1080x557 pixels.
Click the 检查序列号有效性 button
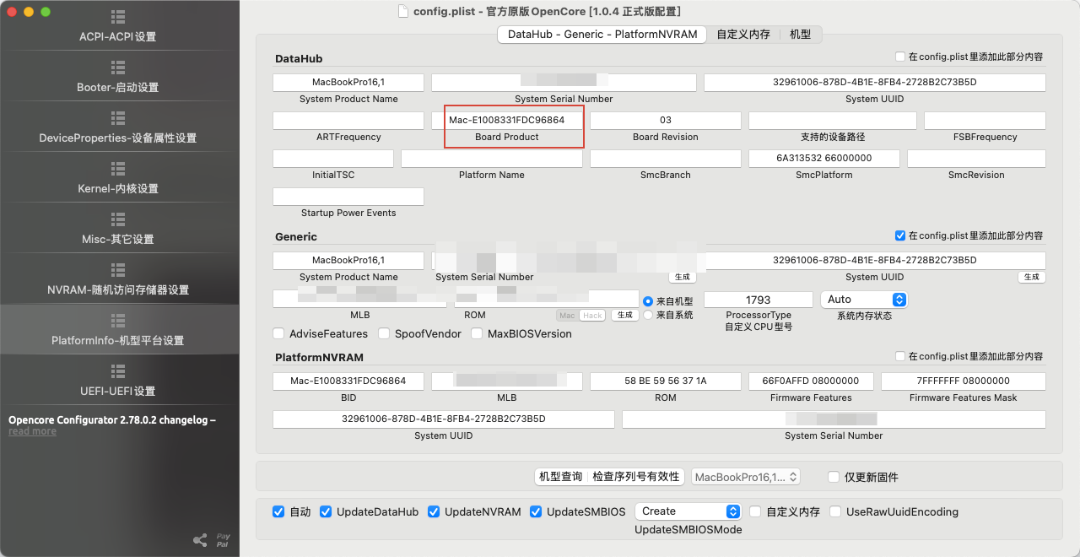coord(636,477)
